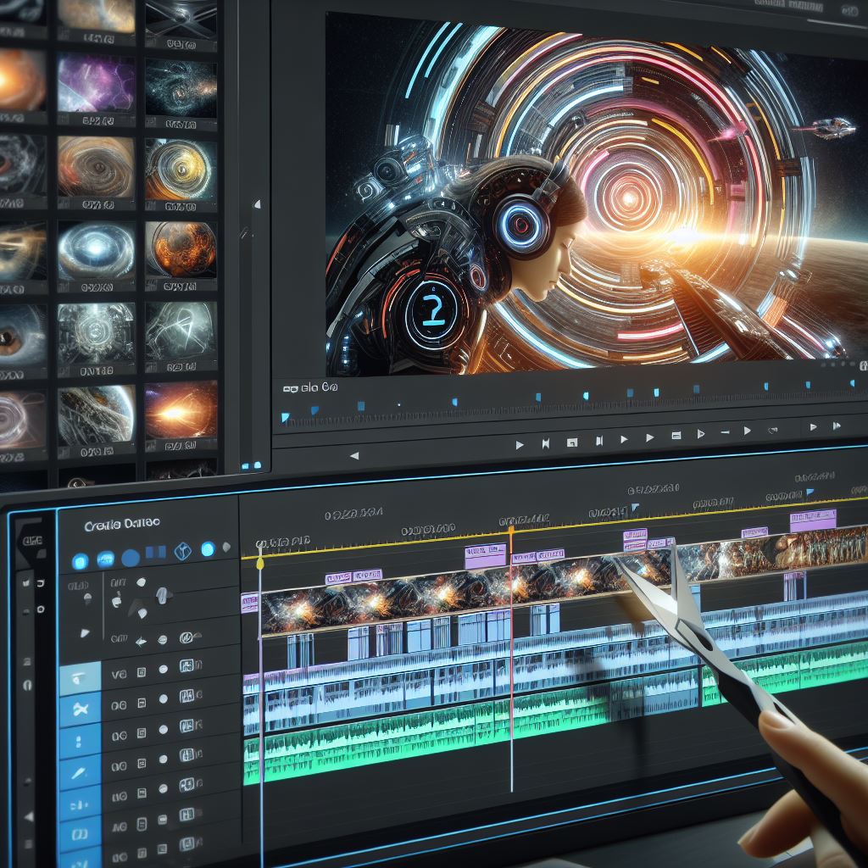
Task: Click the go-to-start button in the transport bar
Action: click(x=547, y=442)
